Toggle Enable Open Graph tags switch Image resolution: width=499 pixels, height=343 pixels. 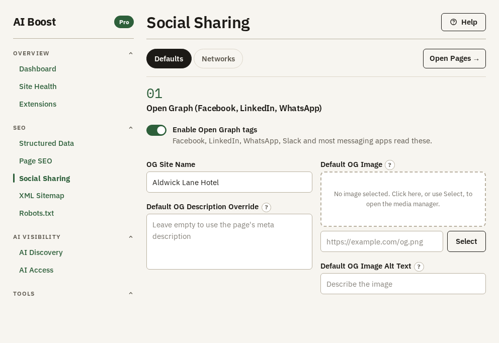[x=156, y=130]
